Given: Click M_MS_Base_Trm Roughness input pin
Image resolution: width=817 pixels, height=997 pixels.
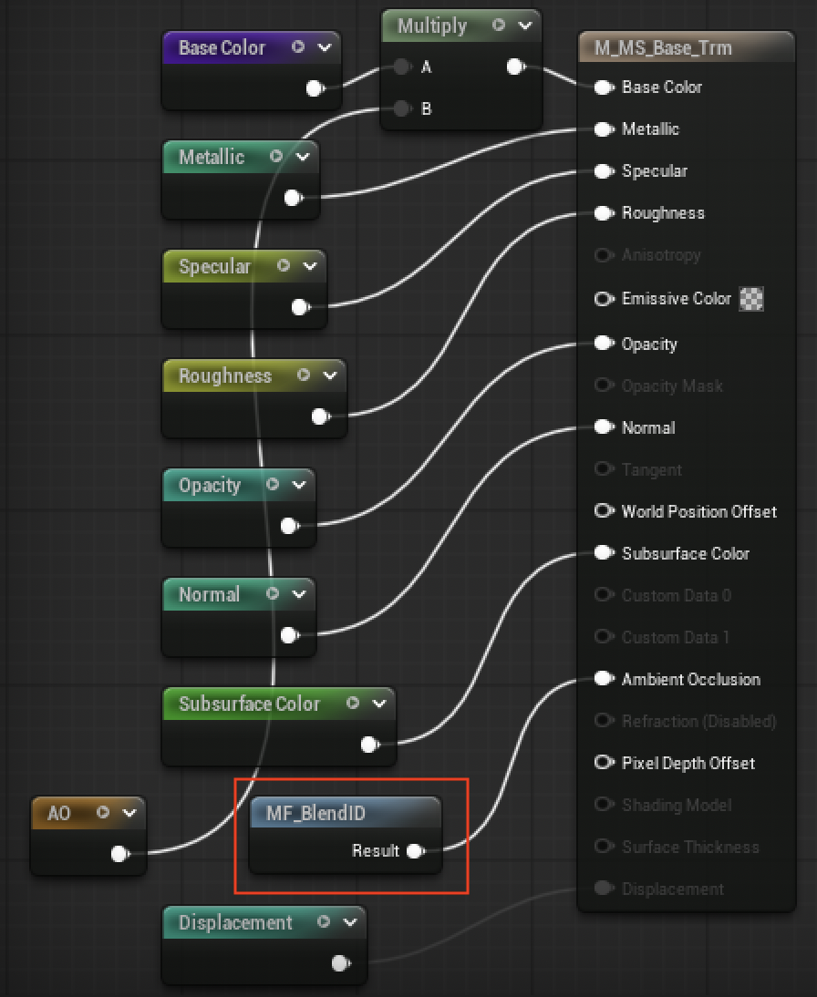Looking at the screenshot, I should 604,213.
